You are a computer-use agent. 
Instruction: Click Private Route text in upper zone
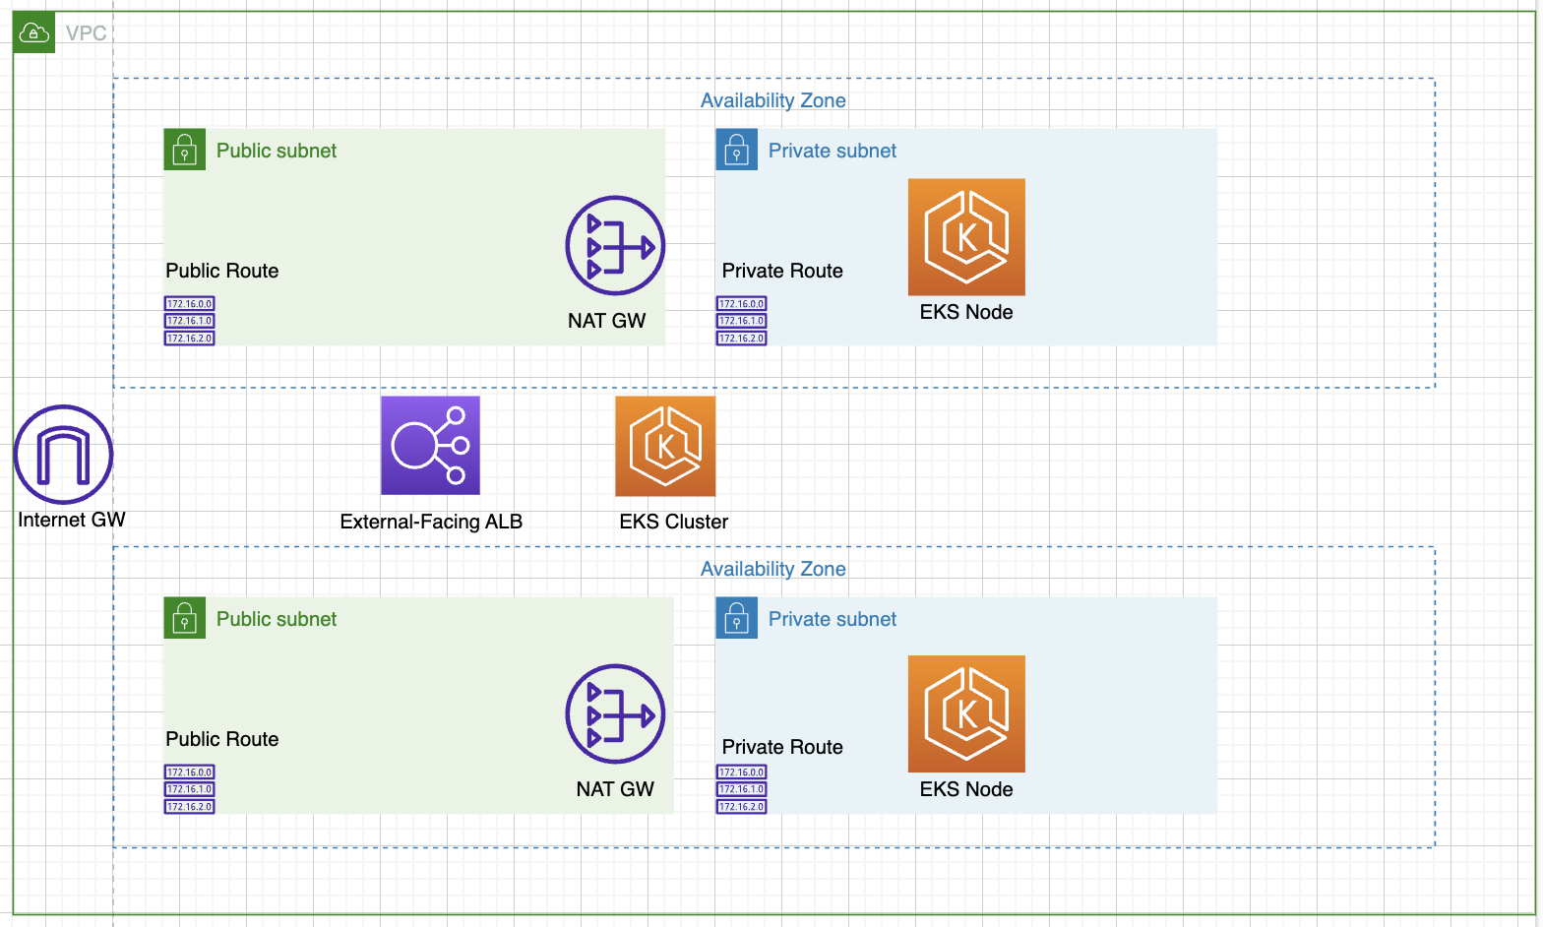tap(782, 271)
